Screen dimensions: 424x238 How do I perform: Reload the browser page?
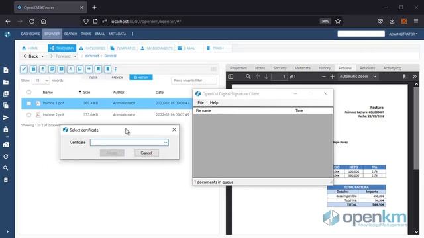point(32,21)
